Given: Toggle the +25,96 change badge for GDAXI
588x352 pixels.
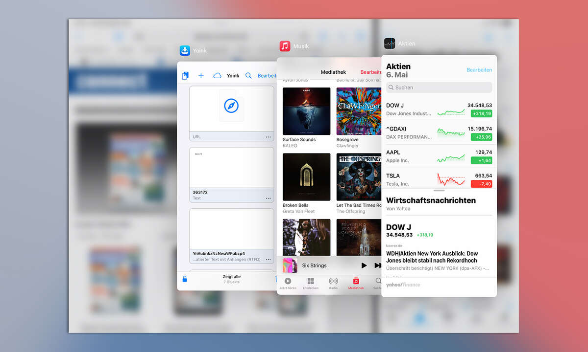Looking at the screenshot, I should pyautogui.click(x=481, y=137).
